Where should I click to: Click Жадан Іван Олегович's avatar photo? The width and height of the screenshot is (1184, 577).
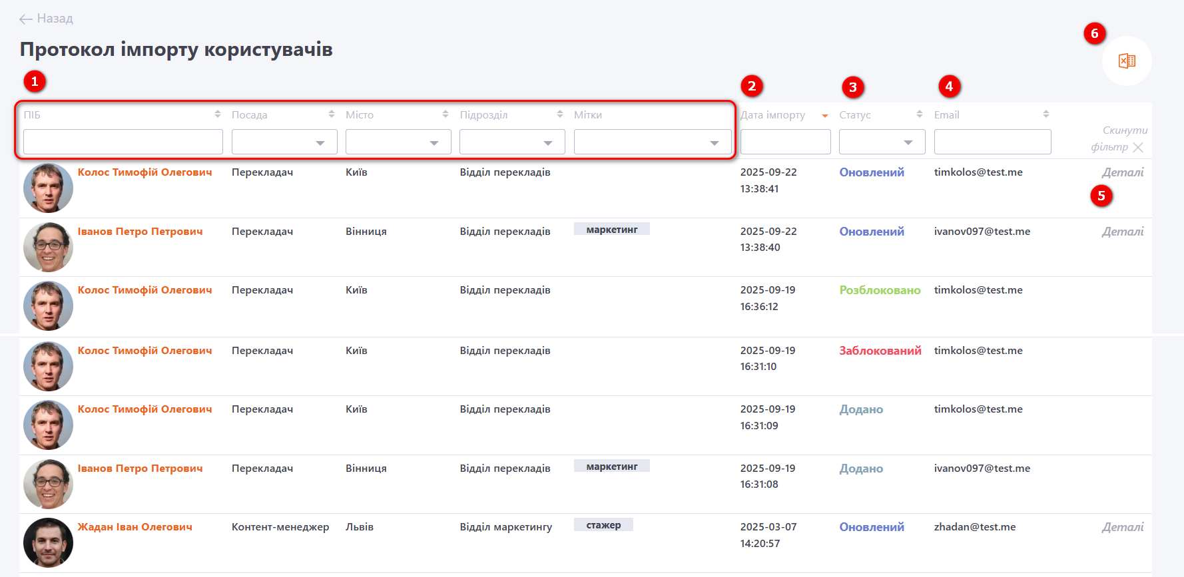(x=48, y=542)
